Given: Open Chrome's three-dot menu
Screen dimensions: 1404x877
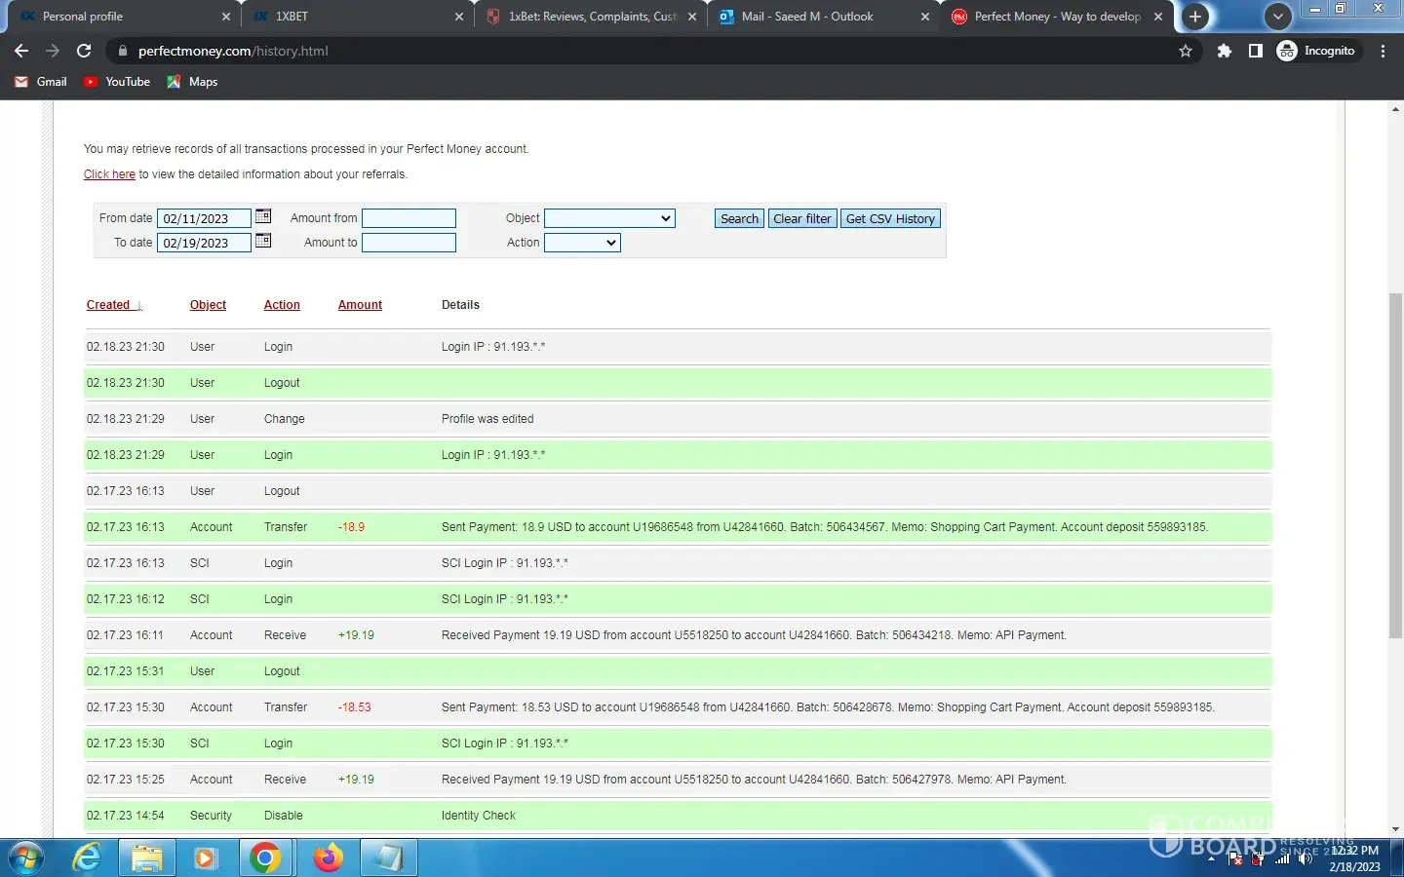Looking at the screenshot, I should point(1384,51).
